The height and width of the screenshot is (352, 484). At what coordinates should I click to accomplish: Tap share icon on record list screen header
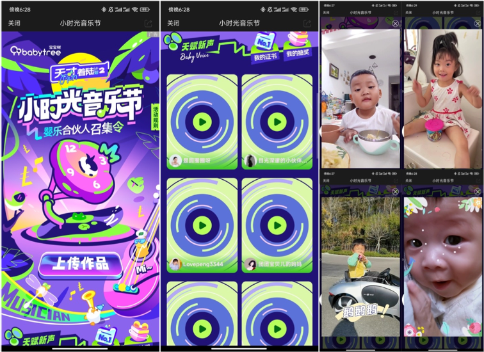tap(307, 23)
